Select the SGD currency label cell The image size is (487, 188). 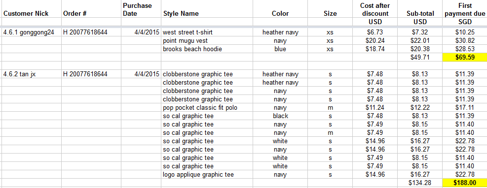click(465, 22)
